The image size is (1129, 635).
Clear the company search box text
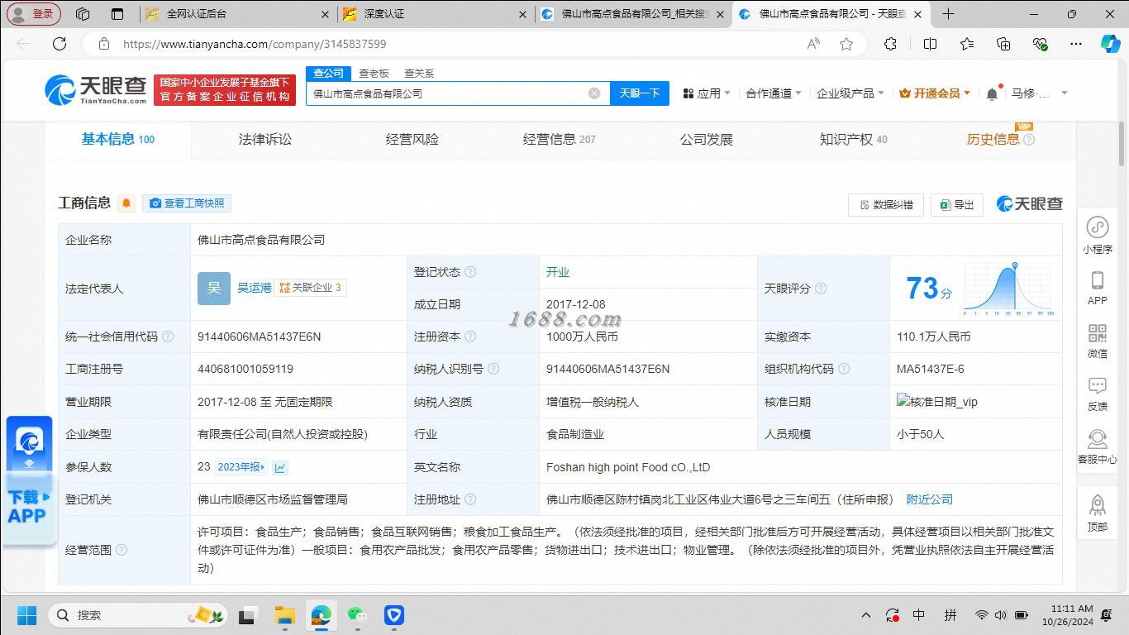click(594, 93)
